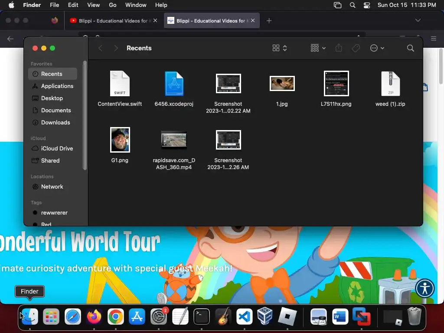Open TextEdit from the Dock
Screen dimensions: 444x333
(180, 316)
